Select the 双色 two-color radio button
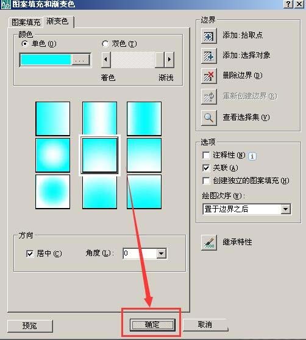The width and height of the screenshot is (306, 340). (x=105, y=44)
